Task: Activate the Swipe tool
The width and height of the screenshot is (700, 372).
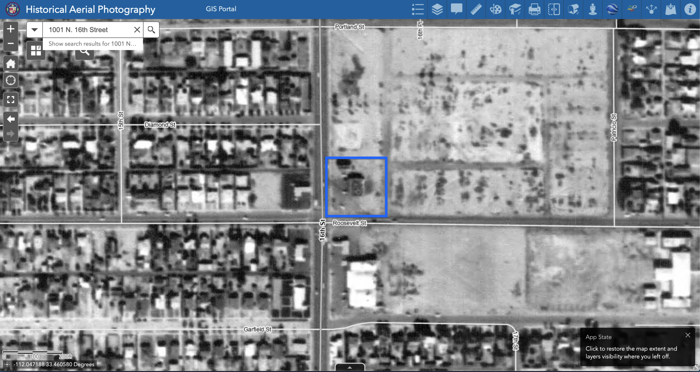Action: (x=554, y=10)
